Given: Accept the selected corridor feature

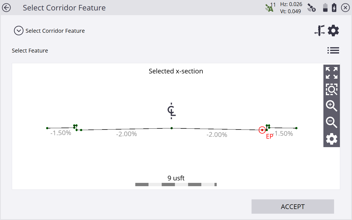Looking at the screenshot, I should pyautogui.click(x=293, y=207).
